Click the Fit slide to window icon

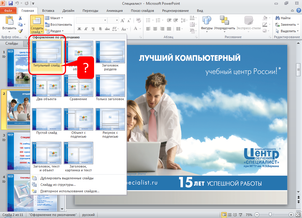298,215
